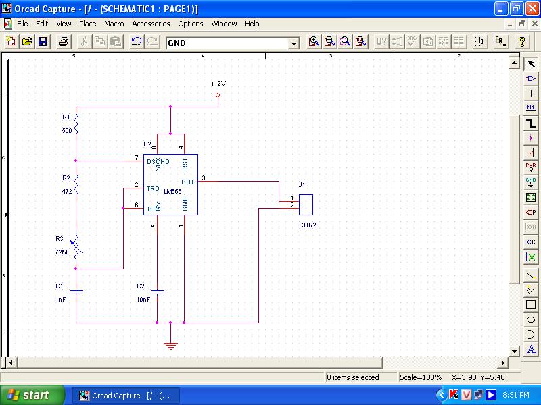Click Orcad Capture taskbar button

click(124, 396)
